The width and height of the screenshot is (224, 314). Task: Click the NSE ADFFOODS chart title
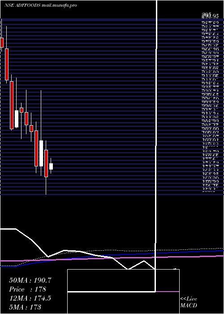[x=40, y=5]
